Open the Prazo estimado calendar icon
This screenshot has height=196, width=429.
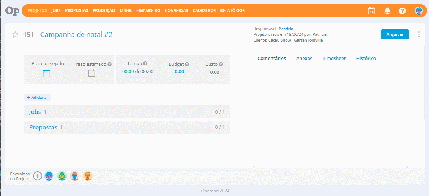click(x=91, y=73)
